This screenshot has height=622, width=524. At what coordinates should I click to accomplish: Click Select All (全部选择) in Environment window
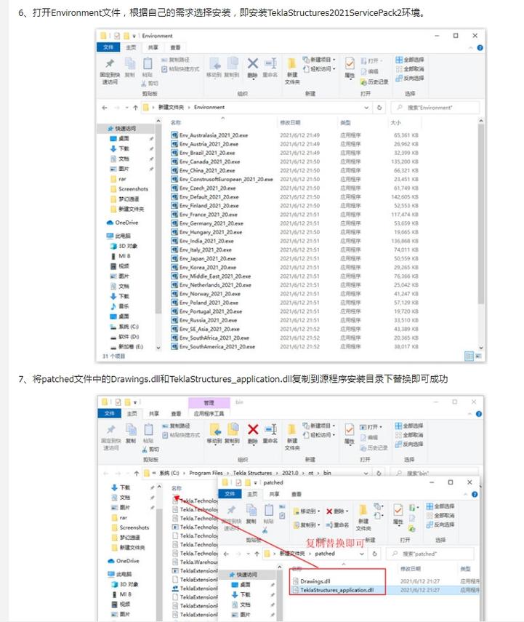pos(410,60)
